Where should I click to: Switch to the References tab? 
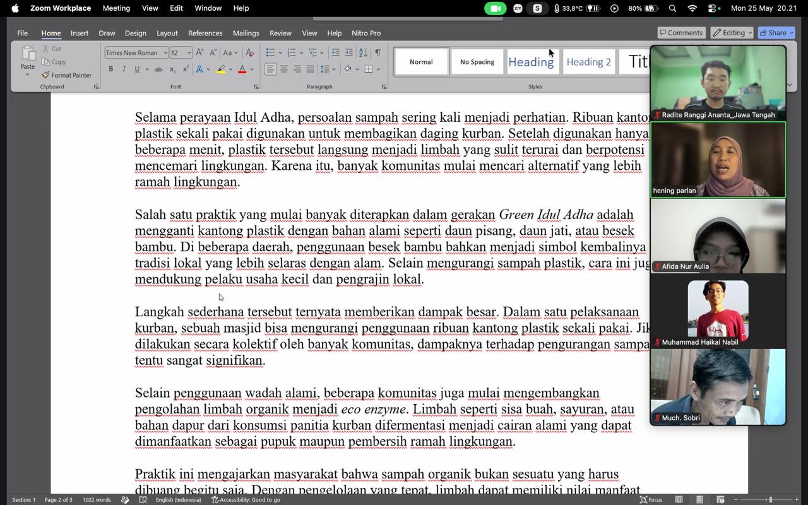(205, 33)
